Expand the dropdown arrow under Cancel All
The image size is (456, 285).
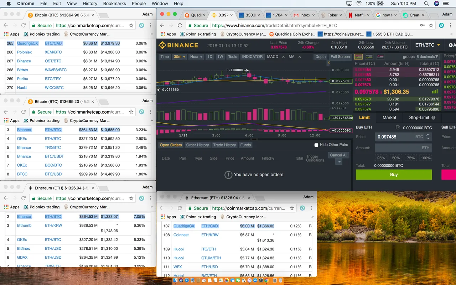coord(339,162)
